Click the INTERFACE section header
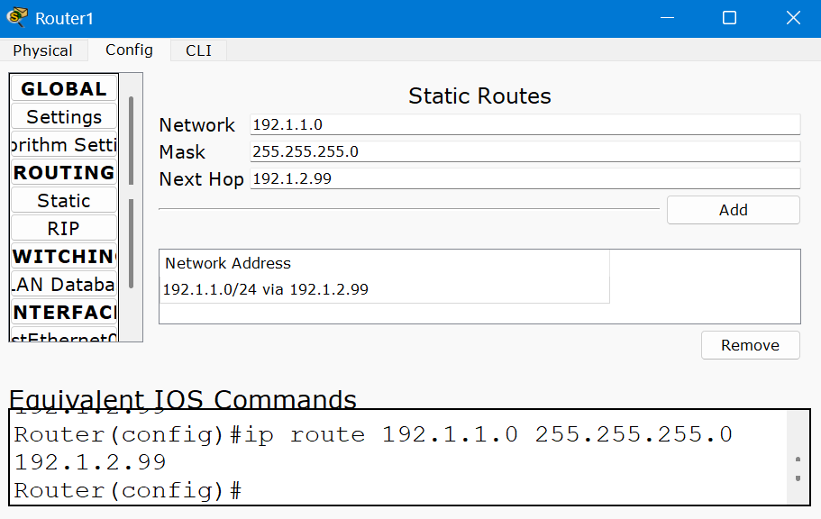This screenshot has height=519, width=821. click(64, 313)
